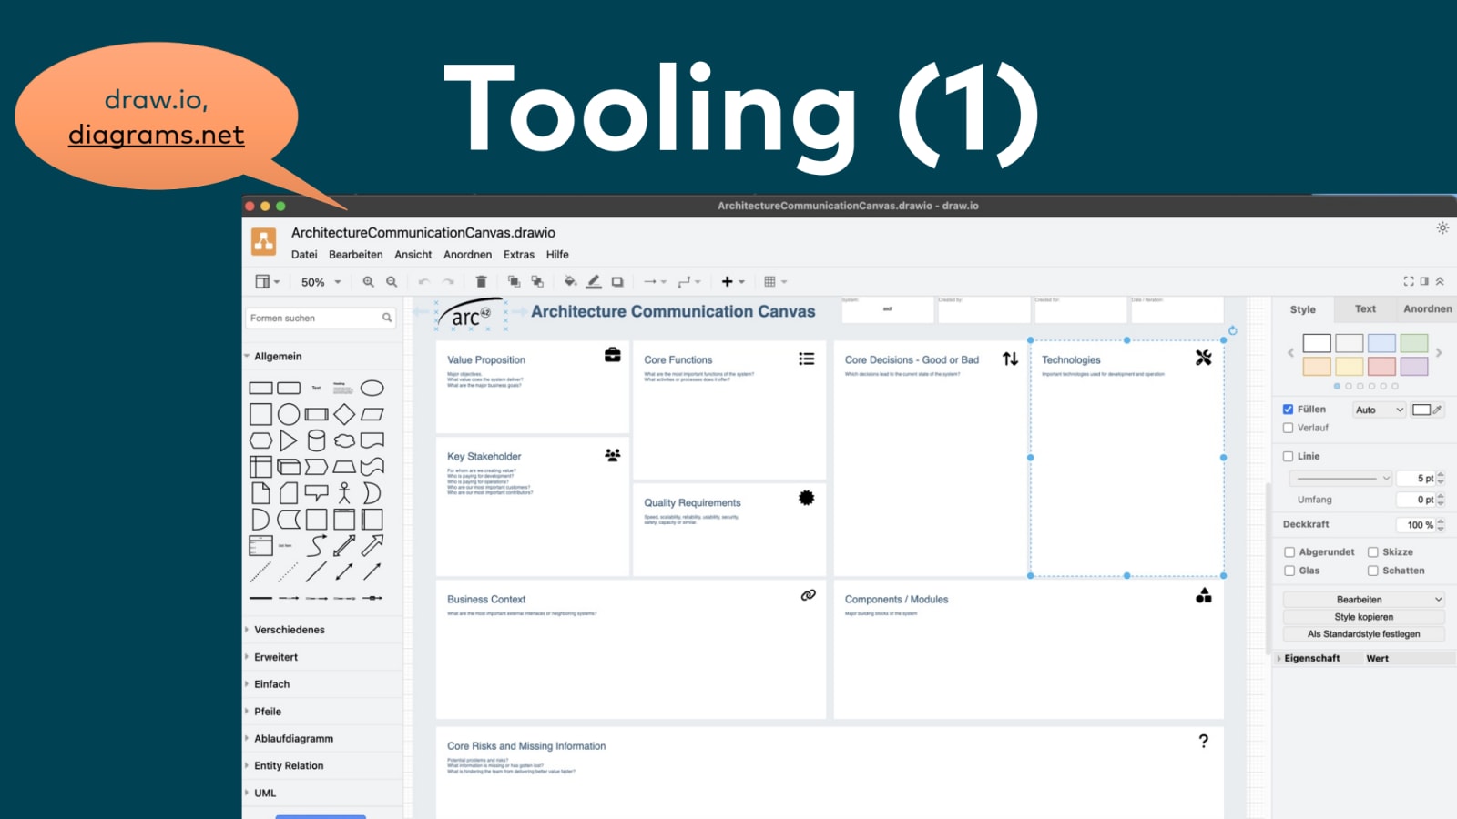The height and width of the screenshot is (819, 1457).
Task: Apply the light blue style swatch
Action: click(1381, 343)
